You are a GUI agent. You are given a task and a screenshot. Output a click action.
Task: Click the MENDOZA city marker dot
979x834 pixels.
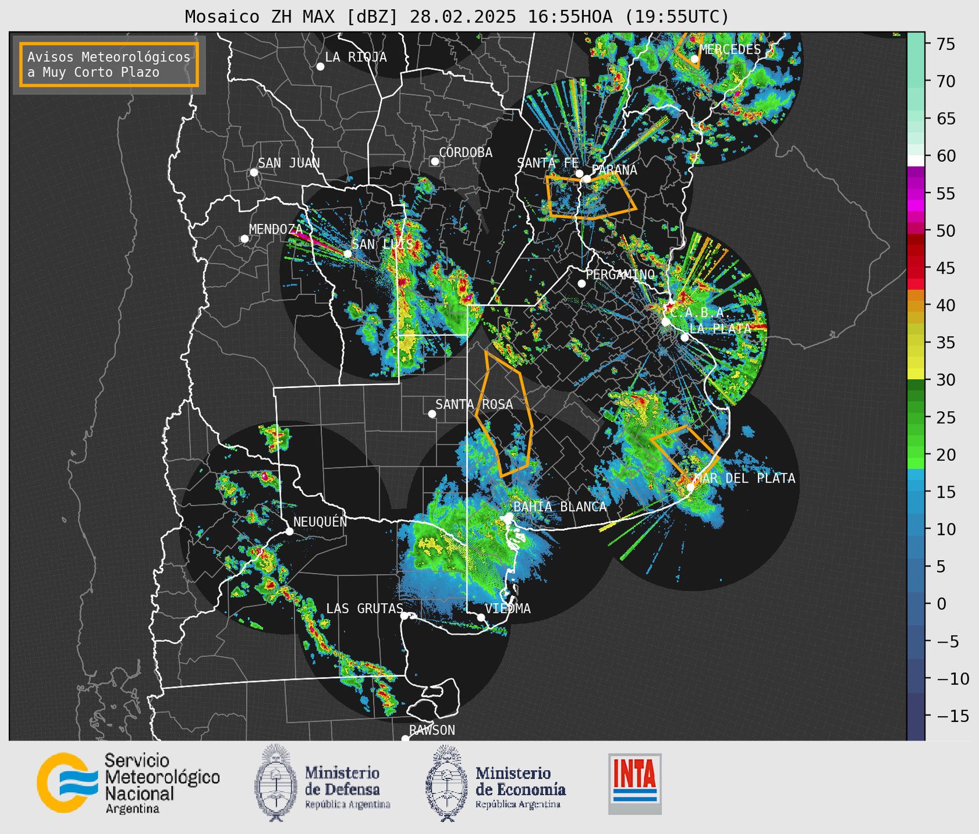pos(244,239)
